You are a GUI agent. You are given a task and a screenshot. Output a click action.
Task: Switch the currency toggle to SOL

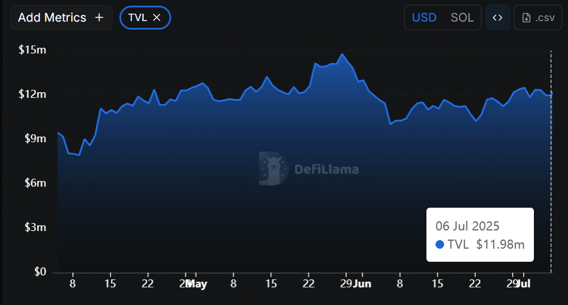pyautogui.click(x=462, y=18)
